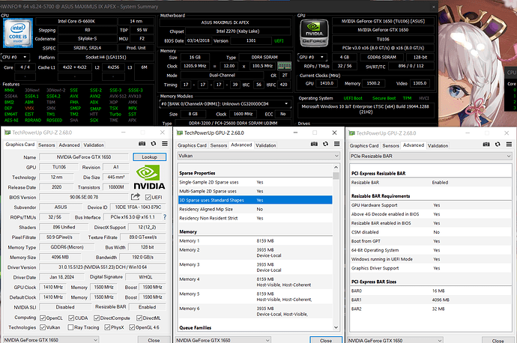Click 'Intel Core i5-6600K' CPU name in HWiNFO
Screen dimensions: 517x343
tap(76, 21)
